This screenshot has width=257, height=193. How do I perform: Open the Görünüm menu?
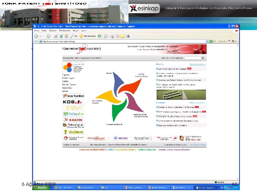pos(53,31)
